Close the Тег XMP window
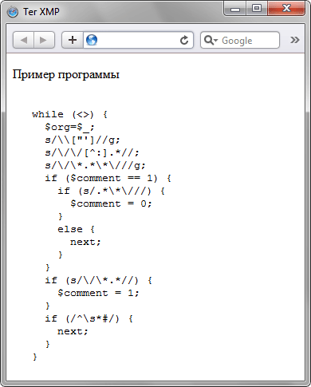Image resolution: width=311 pixels, height=387 pixels. point(286,9)
